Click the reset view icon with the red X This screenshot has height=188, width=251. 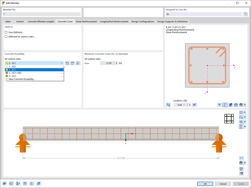pos(241,173)
